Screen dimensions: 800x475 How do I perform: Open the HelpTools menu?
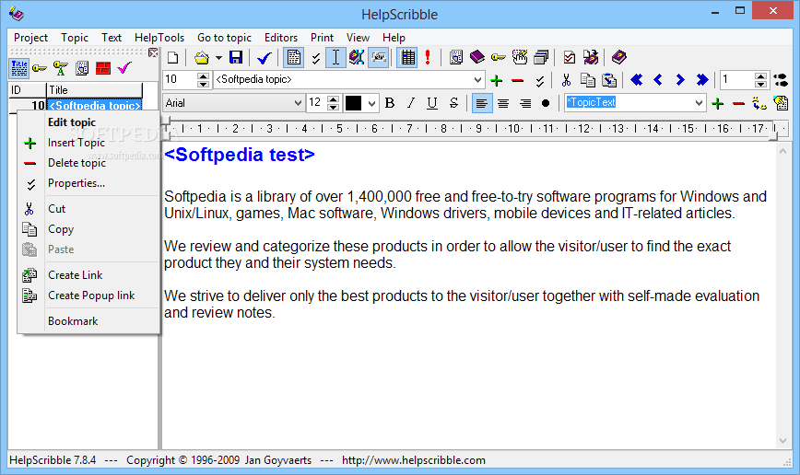click(159, 38)
